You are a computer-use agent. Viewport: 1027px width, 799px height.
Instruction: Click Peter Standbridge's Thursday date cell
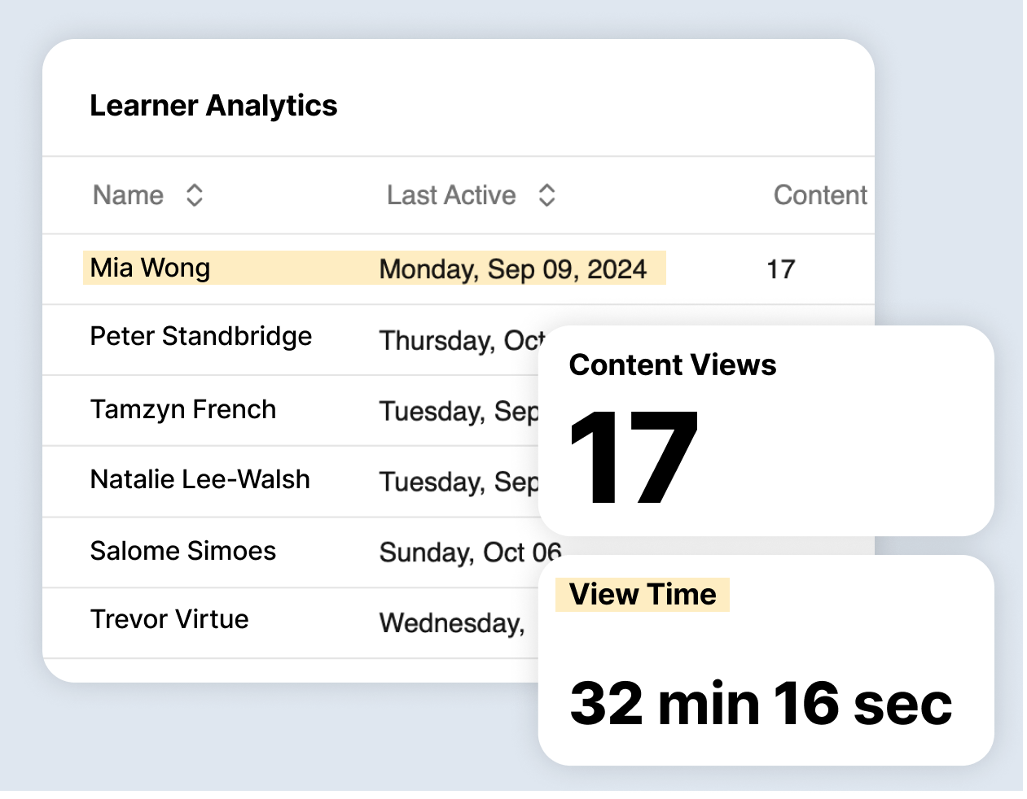coord(461,340)
